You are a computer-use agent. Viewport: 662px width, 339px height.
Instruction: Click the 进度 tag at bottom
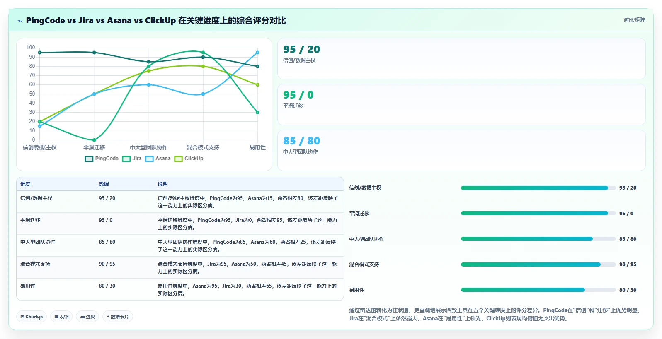87,317
